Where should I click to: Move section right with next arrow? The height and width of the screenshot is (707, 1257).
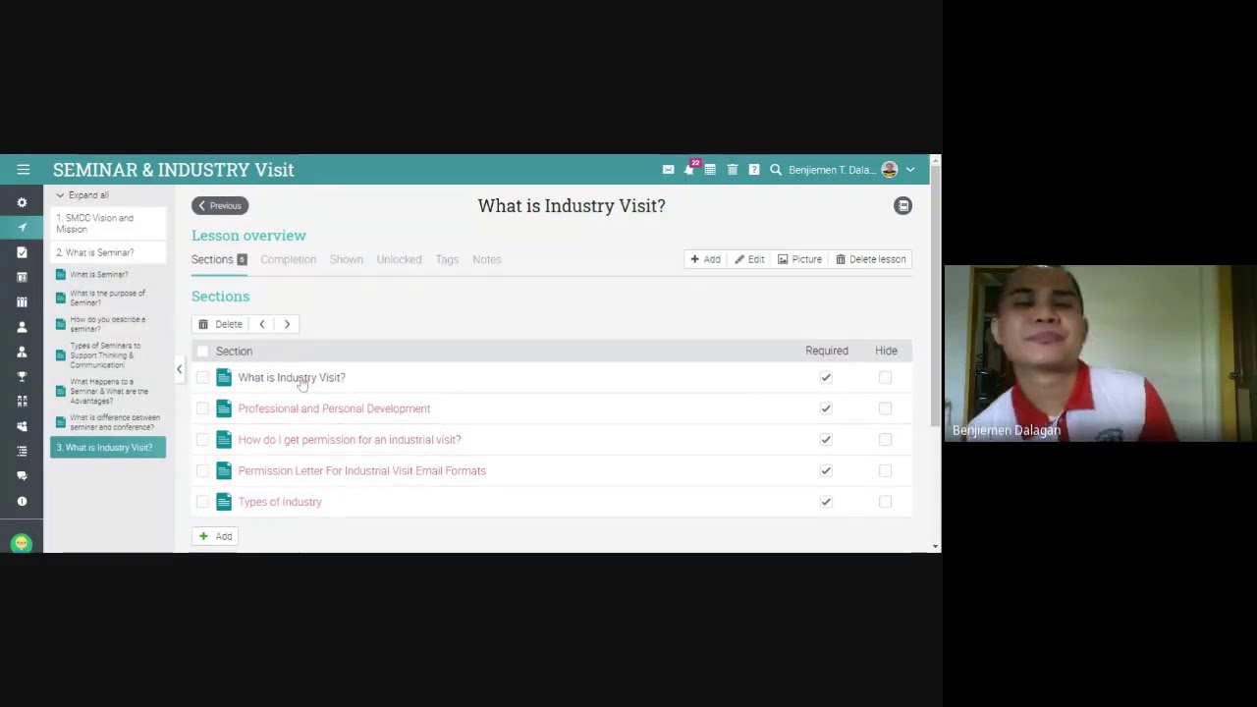point(287,324)
